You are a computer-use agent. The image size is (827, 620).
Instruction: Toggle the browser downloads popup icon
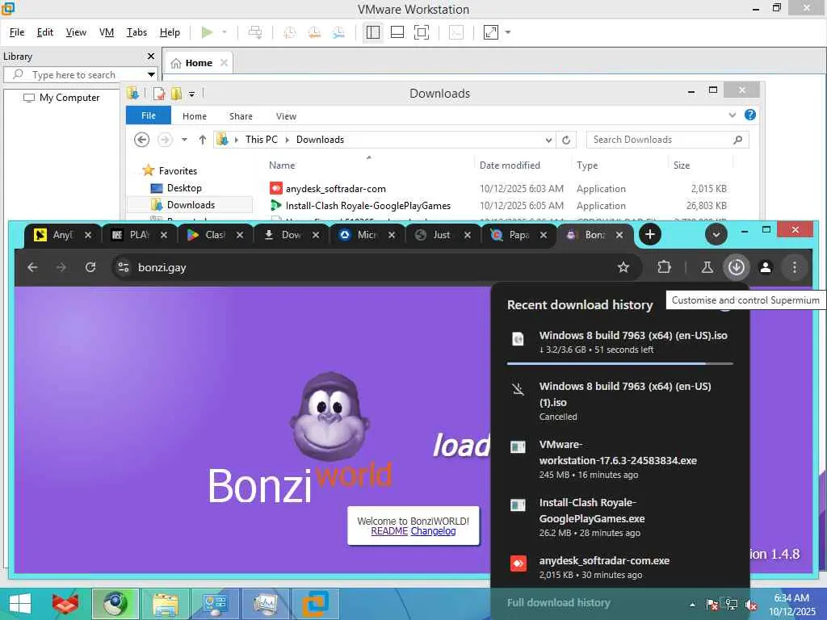pos(737,267)
